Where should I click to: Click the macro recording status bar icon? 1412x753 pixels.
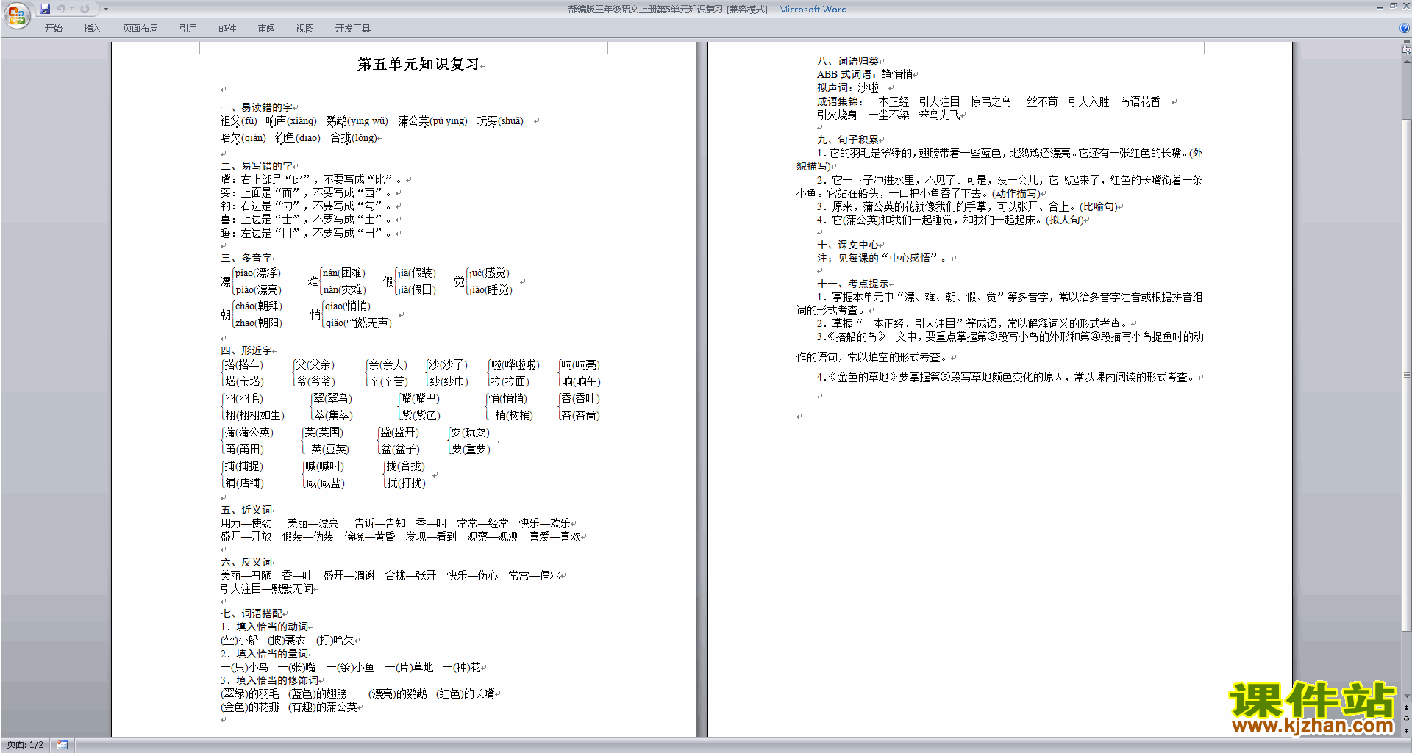pyautogui.click(x=63, y=745)
